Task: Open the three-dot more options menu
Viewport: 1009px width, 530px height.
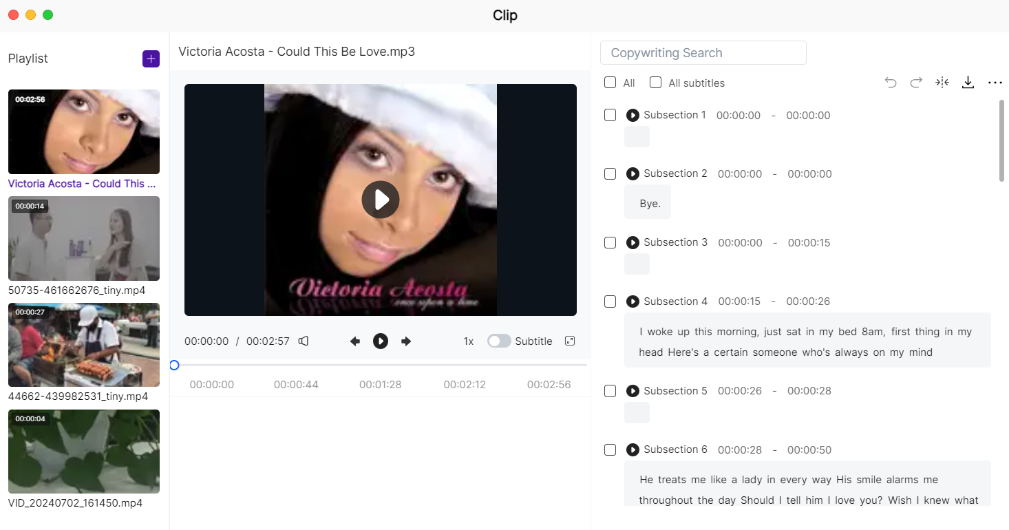Action: point(995,83)
